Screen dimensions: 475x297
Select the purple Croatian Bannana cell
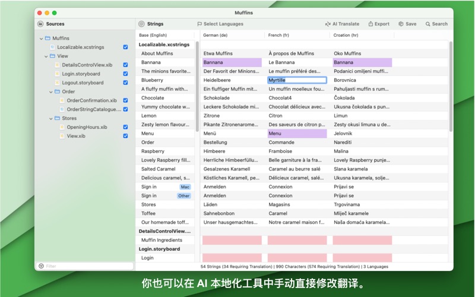click(362, 62)
